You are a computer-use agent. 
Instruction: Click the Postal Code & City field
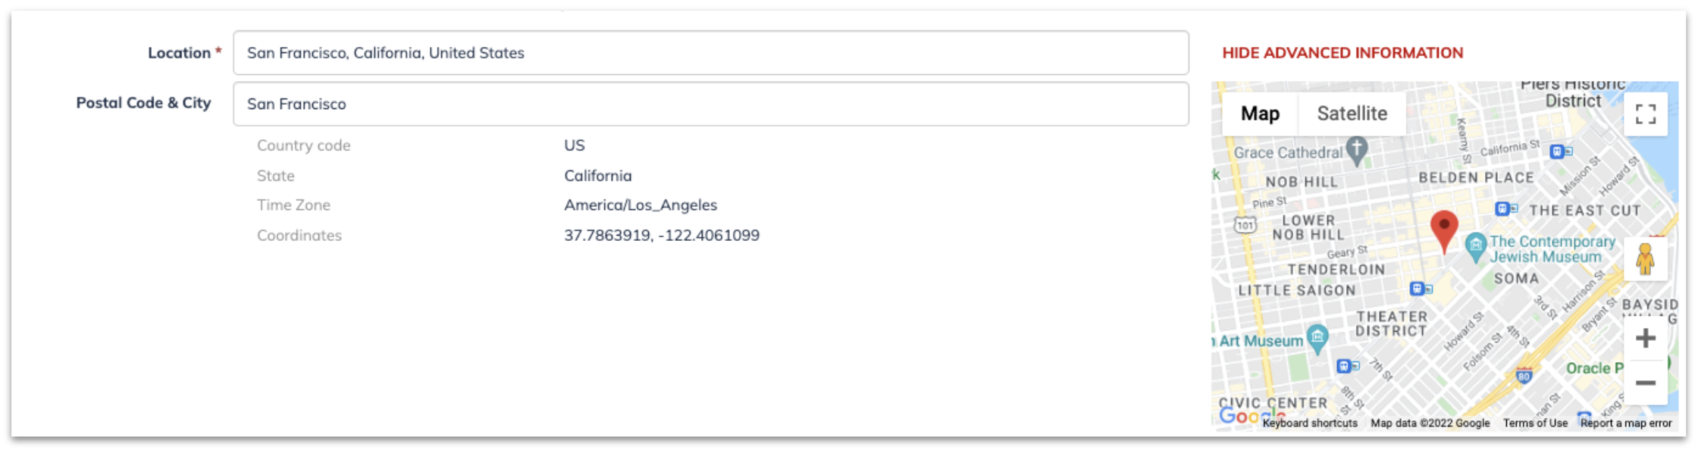click(710, 104)
